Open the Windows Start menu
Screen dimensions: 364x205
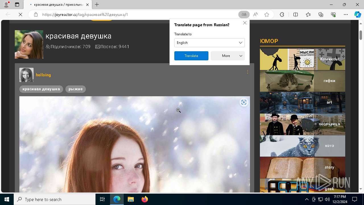click(x=7, y=199)
